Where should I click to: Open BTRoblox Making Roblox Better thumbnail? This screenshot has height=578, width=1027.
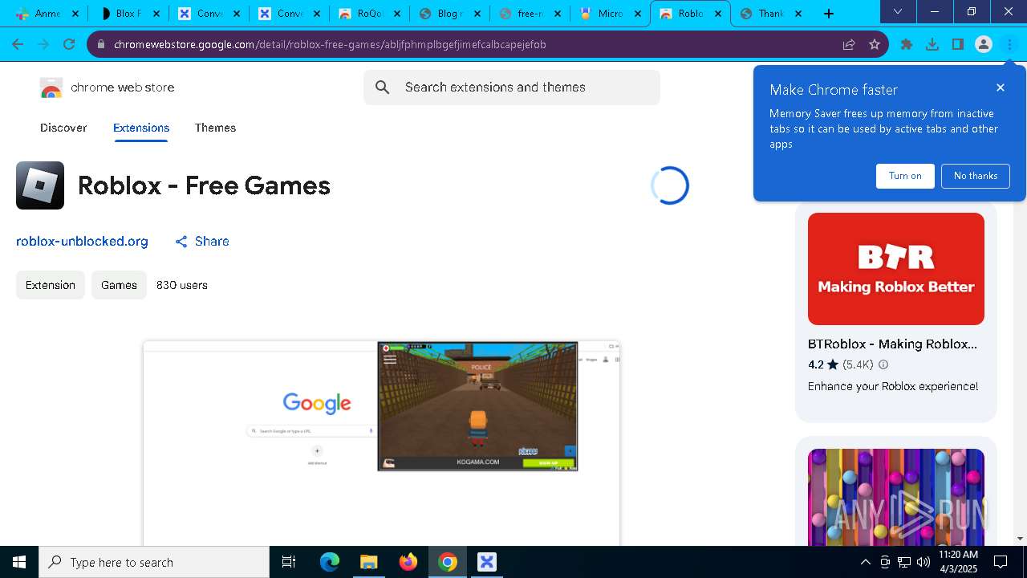pos(896,269)
